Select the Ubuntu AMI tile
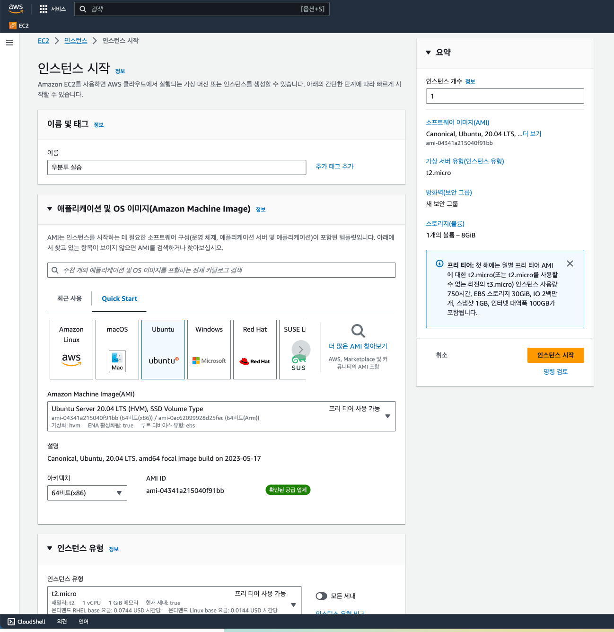Image resolution: width=614 pixels, height=632 pixels. point(163,350)
